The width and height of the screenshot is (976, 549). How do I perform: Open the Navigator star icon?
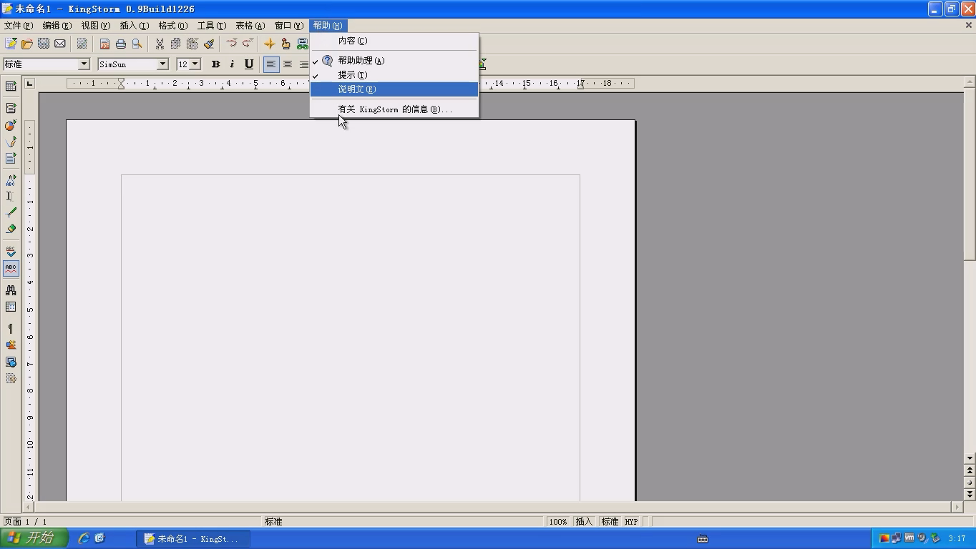pyautogui.click(x=270, y=44)
